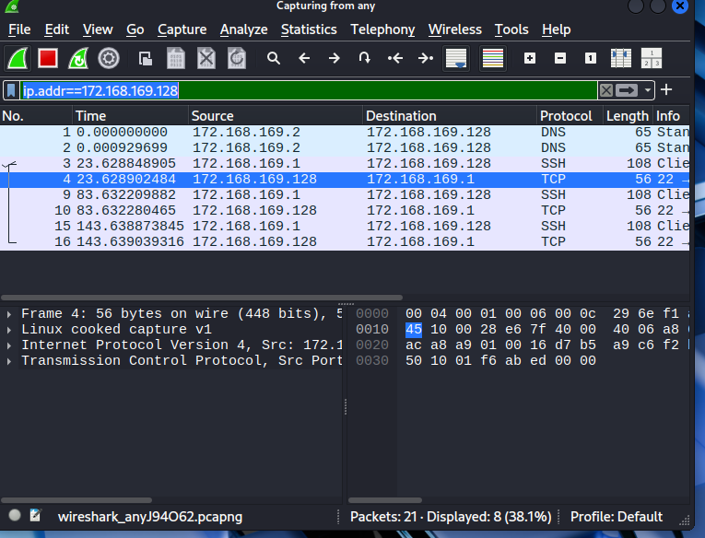Sort by the Time column header
The image size is (705, 538).
tap(130, 116)
